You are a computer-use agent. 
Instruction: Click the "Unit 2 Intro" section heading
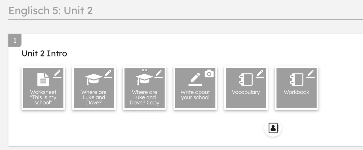tap(44, 53)
